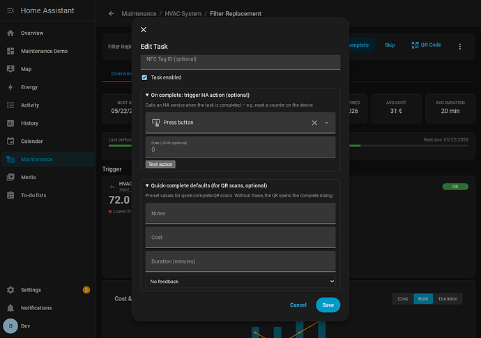Screen dimensions: 481x338
Task: Toggle the Task enabled checkbox
Action: pos(144,77)
